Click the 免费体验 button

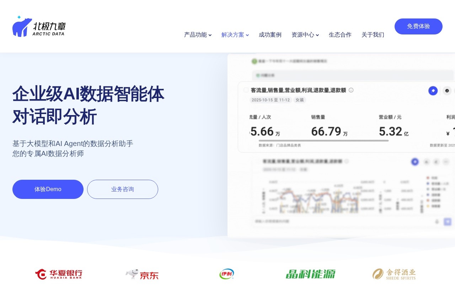tap(418, 26)
